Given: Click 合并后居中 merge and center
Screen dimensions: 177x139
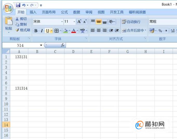Looking at the screenshot, I should point(133,30).
